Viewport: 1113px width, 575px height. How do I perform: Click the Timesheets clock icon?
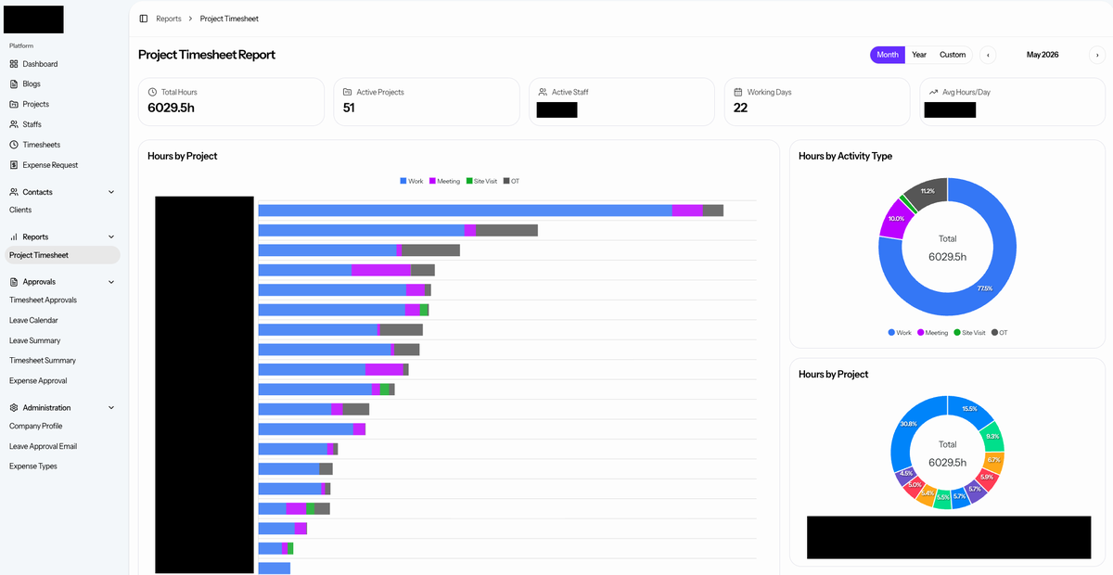(x=14, y=145)
